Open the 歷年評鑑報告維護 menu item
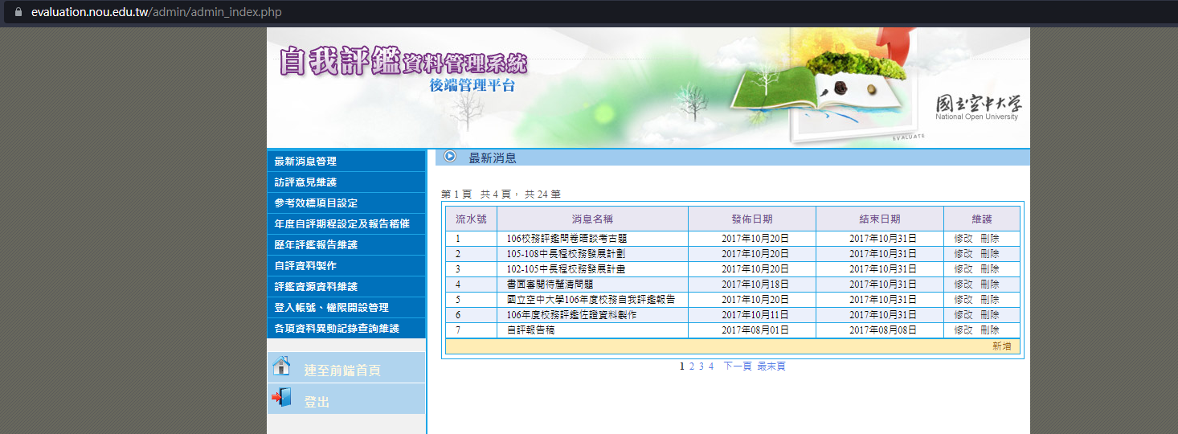Viewport: 1178px width, 434px height. coord(346,245)
